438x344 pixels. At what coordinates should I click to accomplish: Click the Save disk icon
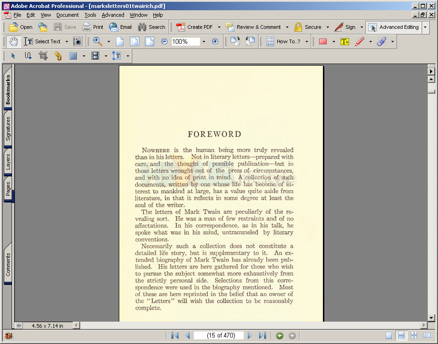point(58,27)
